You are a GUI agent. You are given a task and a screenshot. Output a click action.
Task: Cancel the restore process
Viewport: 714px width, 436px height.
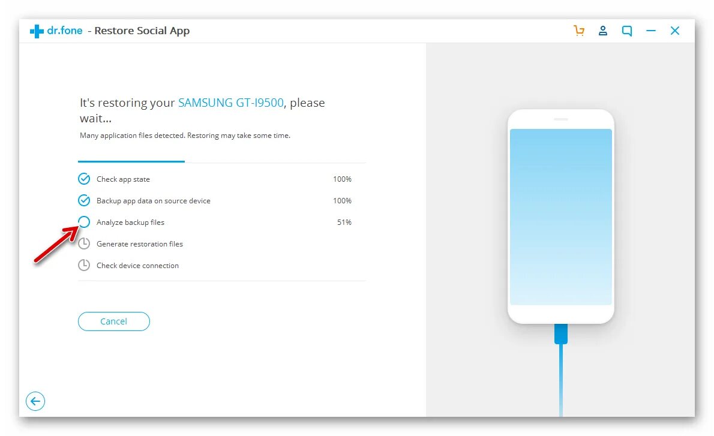[x=114, y=321]
